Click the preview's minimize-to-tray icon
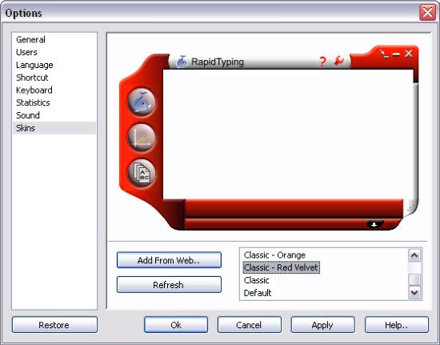Image resolution: width=440 pixels, height=345 pixels. tap(384, 54)
